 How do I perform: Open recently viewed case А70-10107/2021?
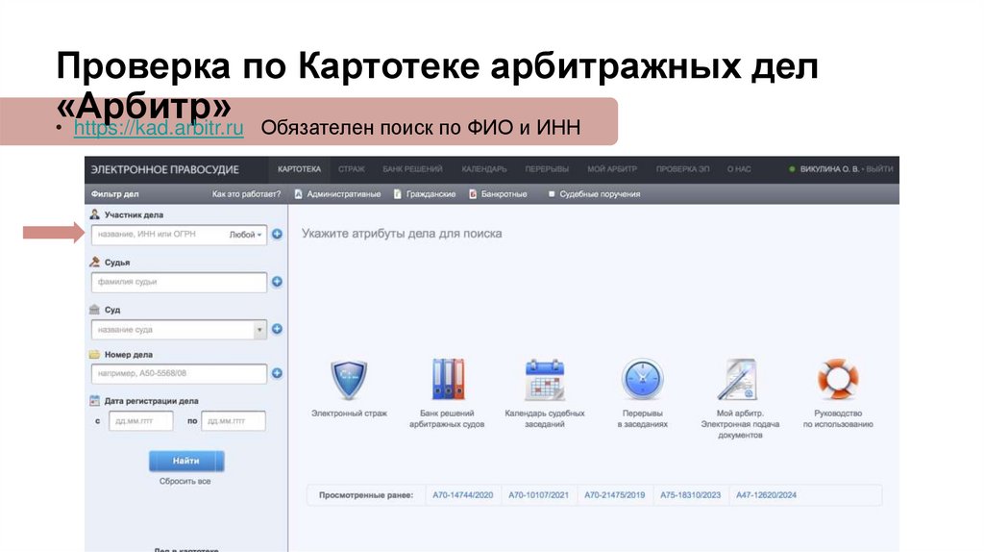point(538,495)
